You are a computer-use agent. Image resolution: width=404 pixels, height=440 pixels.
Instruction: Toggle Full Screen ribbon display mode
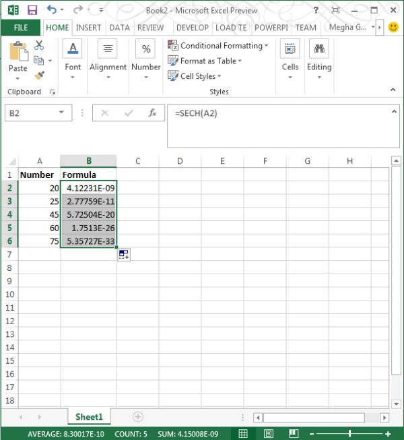(335, 10)
